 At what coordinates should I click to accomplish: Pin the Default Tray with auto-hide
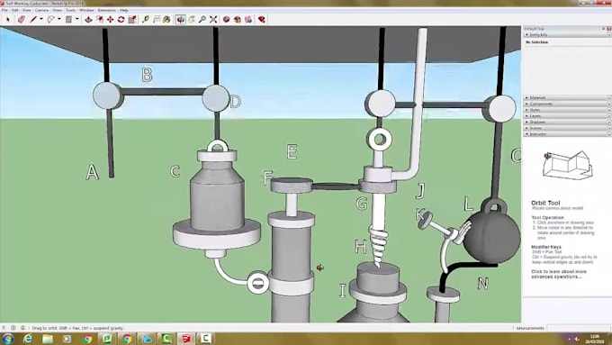pos(603,29)
